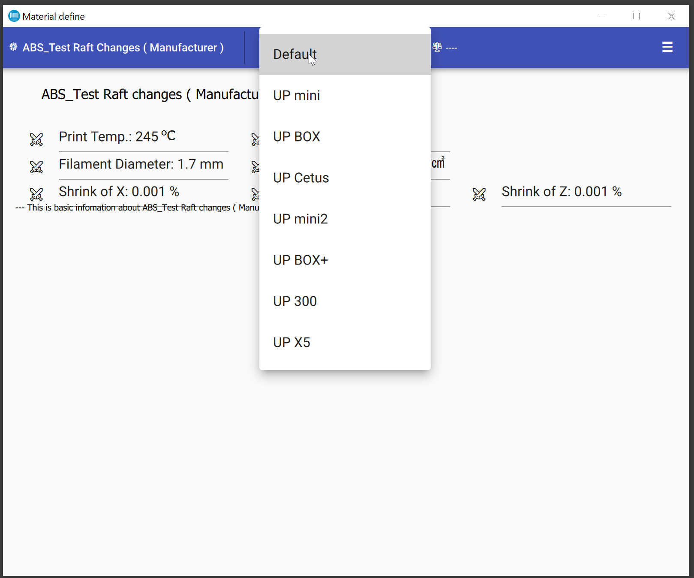The width and height of the screenshot is (694, 578).
Task: Pick UP BOX from the dropdown
Action: pos(345,137)
